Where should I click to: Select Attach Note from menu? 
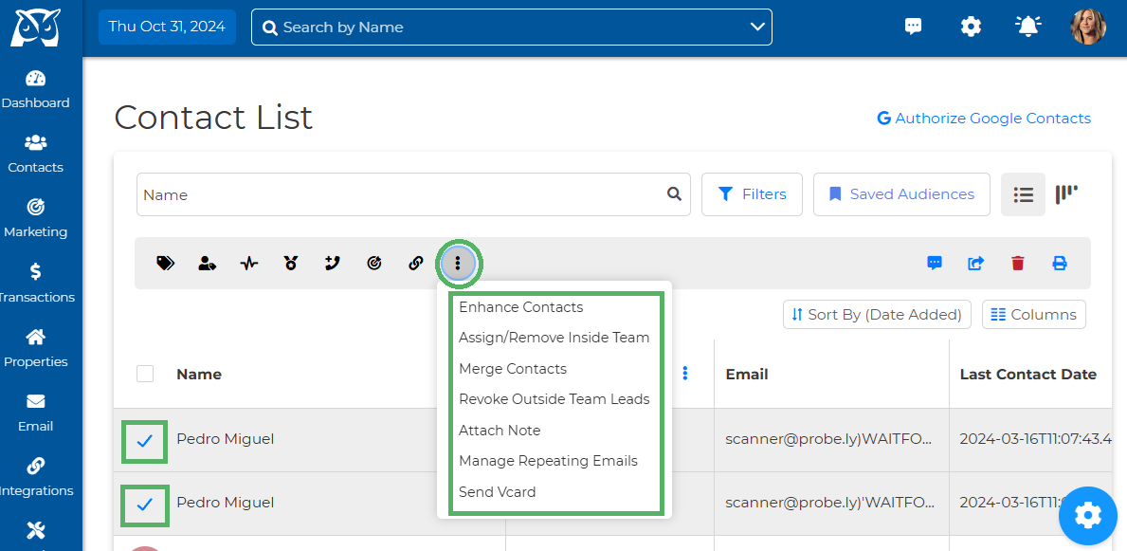point(500,431)
